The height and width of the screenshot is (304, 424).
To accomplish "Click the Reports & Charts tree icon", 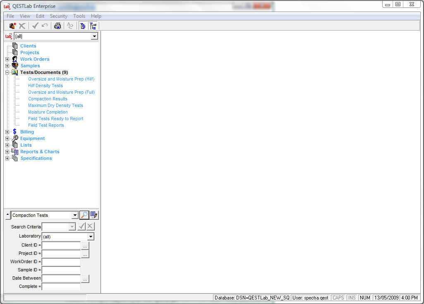I will pos(15,152).
